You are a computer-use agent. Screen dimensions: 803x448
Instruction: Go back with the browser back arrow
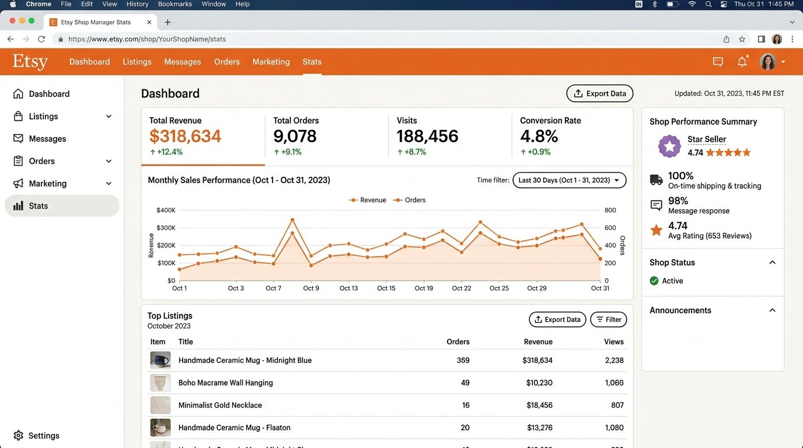11,39
